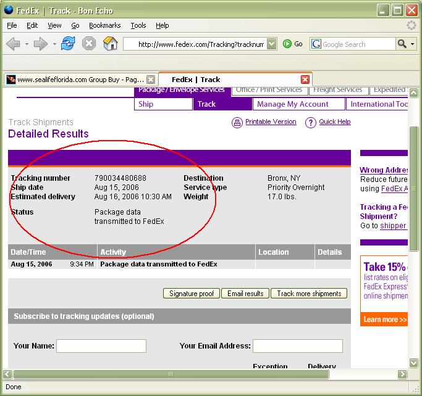The width and height of the screenshot is (422, 396).
Task: Open the Bookmarks menu
Action: point(104,25)
